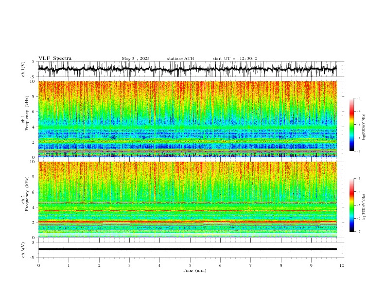Click the time-axis tick label "7"
The width and height of the screenshot is (385, 298).
[251, 265]
